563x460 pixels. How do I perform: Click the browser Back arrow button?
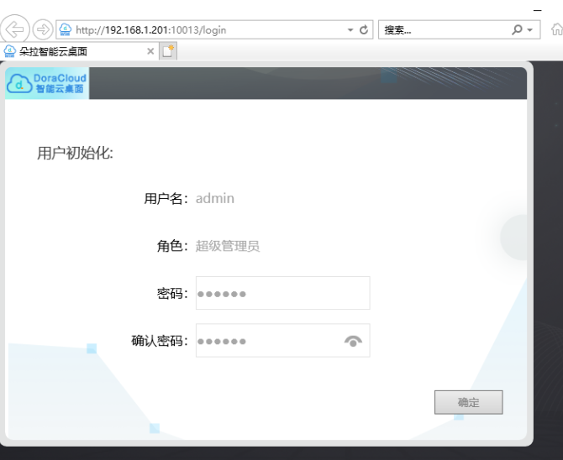(x=17, y=29)
